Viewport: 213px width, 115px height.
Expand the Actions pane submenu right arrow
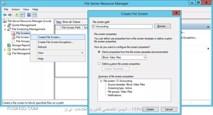pyautogui.click(x=208, y=48)
